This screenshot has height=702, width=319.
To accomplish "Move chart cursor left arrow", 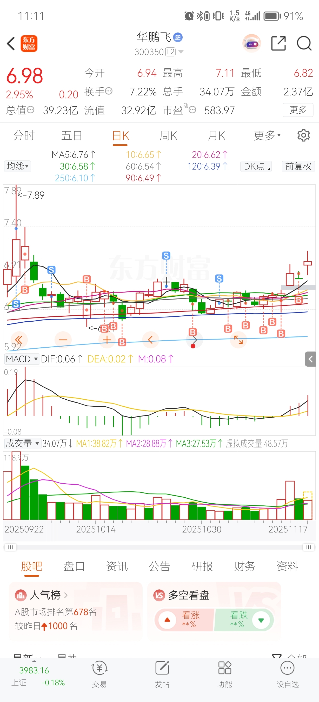I will [150, 340].
